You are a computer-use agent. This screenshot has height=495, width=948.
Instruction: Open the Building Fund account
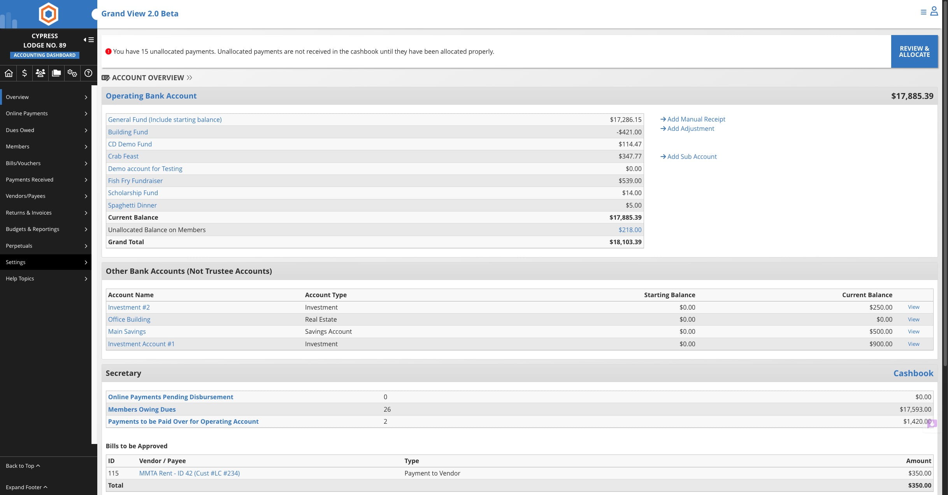tap(128, 132)
